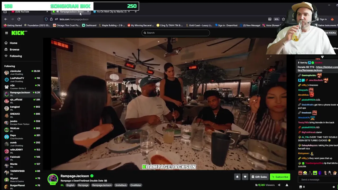
Task: Open jandro channel in Following list
Action: 22,122
